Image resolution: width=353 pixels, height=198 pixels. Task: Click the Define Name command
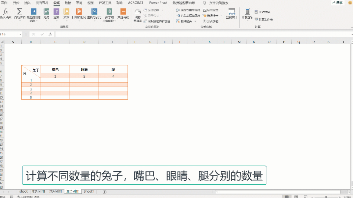click(x=151, y=10)
